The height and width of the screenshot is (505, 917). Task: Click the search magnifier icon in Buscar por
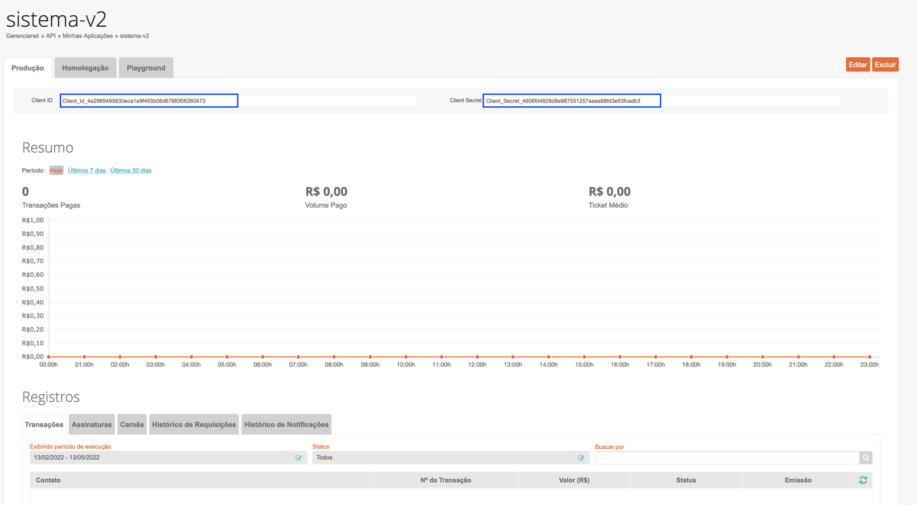[866, 458]
